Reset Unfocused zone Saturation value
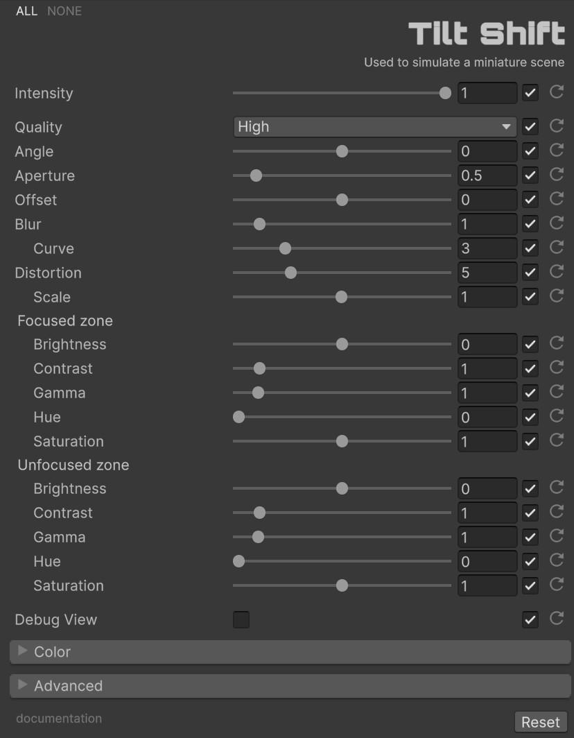Image resolution: width=574 pixels, height=738 pixels. click(x=556, y=584)
